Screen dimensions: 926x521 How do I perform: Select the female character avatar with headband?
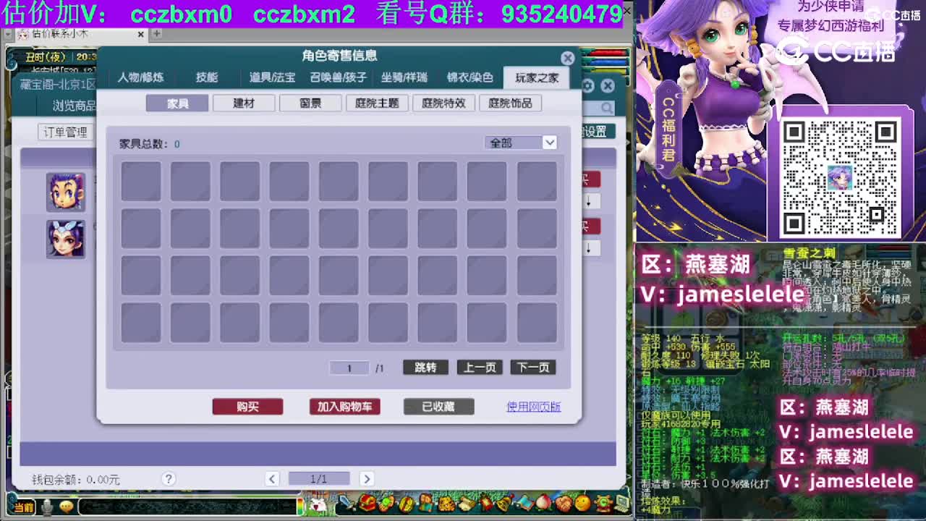tap(66, 240)
